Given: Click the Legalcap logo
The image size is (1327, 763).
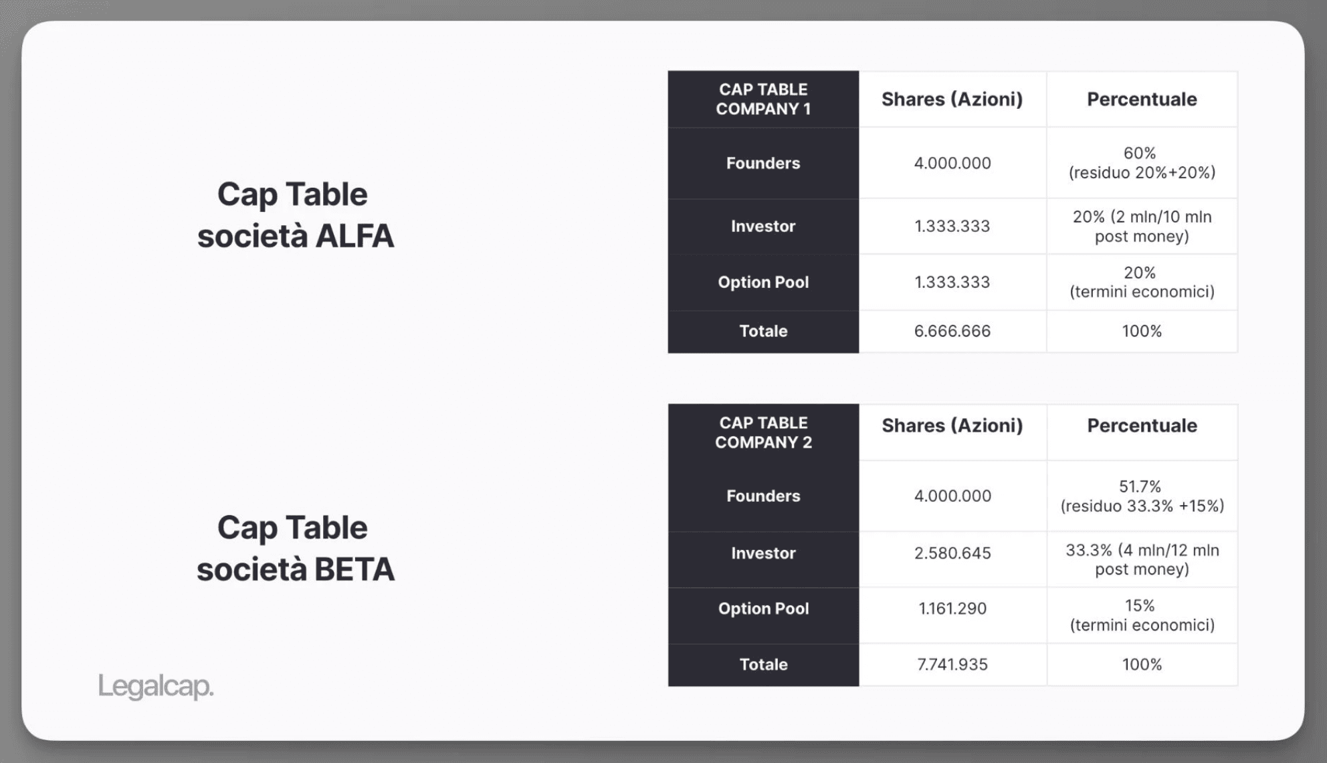Looking at the screenshot, I should click(155, 686).
